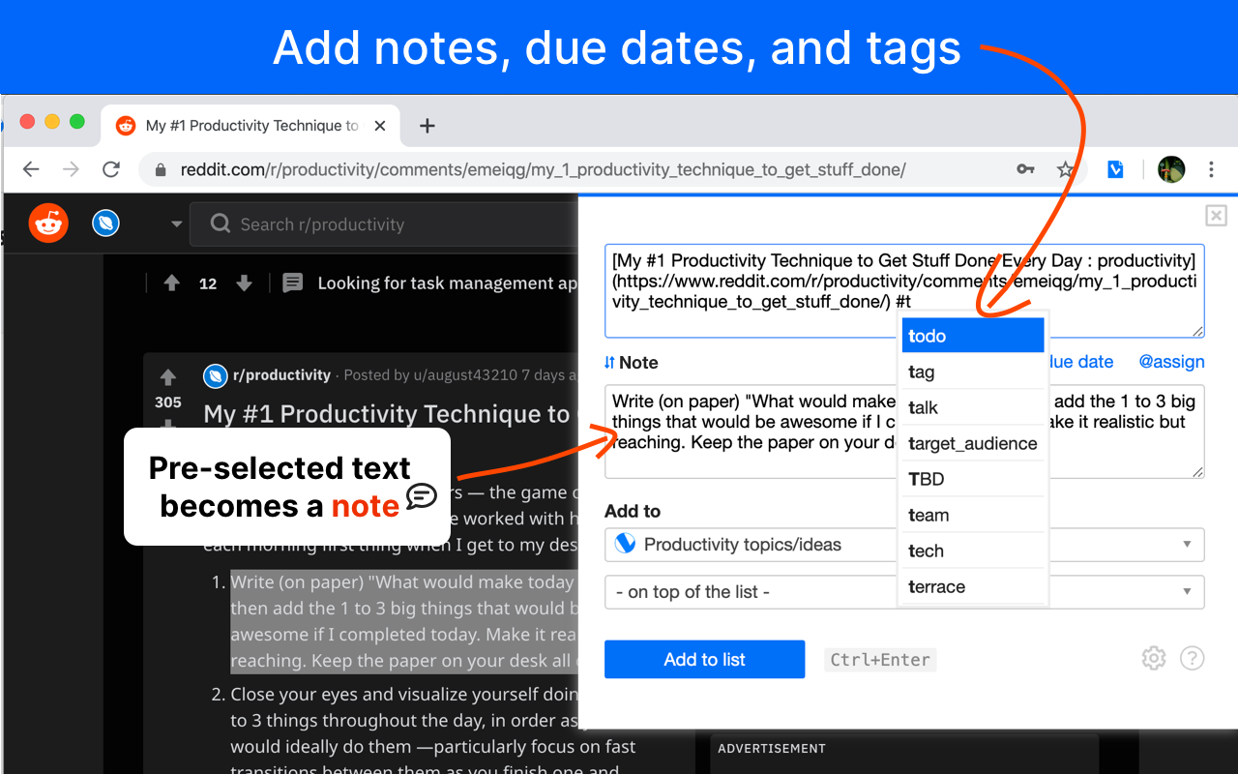The height and width of the screenshot is (774, 1238).
Task: Open the help question mark icon
Action: [1193, 659]
